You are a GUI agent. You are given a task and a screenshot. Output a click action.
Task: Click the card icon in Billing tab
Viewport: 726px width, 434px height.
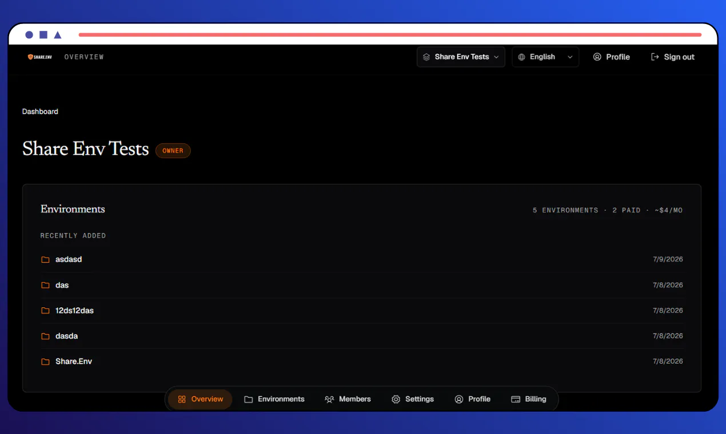516,399
